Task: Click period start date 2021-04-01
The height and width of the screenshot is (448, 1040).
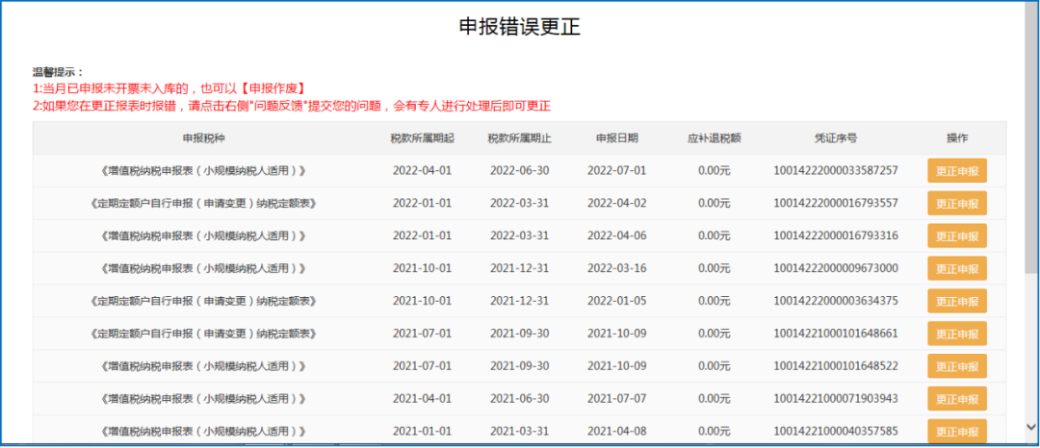Action: pos(422,398)
